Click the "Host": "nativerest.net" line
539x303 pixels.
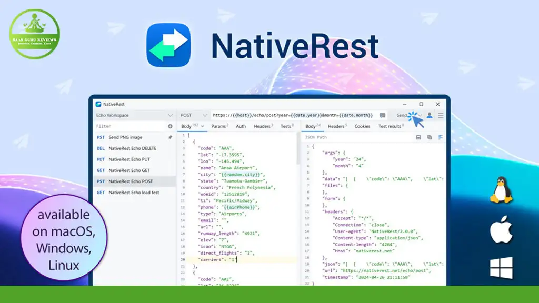[x=363, y=251]
